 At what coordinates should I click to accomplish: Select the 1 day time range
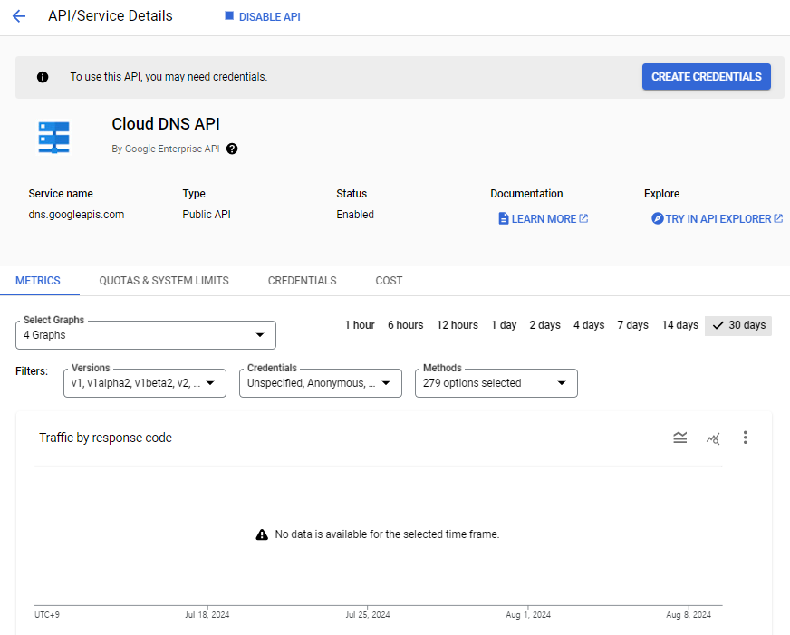click(504, 325)
